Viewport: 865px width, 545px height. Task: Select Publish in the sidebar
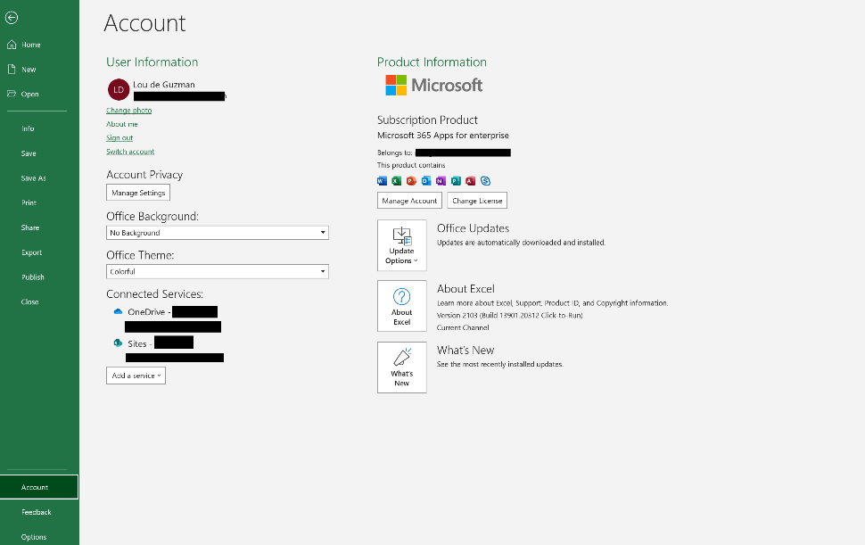(x=33, y=277)
